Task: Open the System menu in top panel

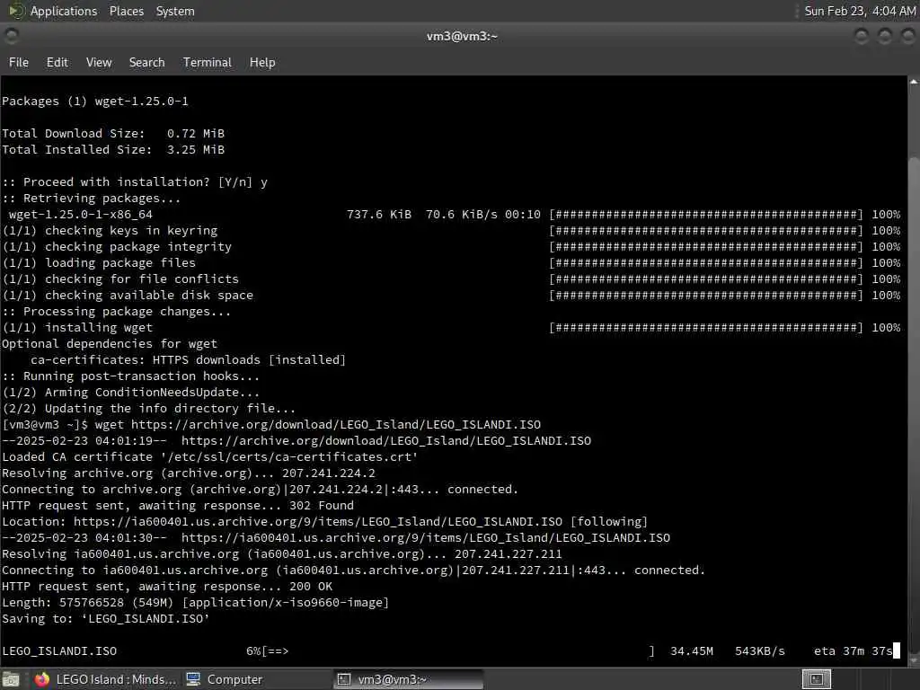Action: 175,11
